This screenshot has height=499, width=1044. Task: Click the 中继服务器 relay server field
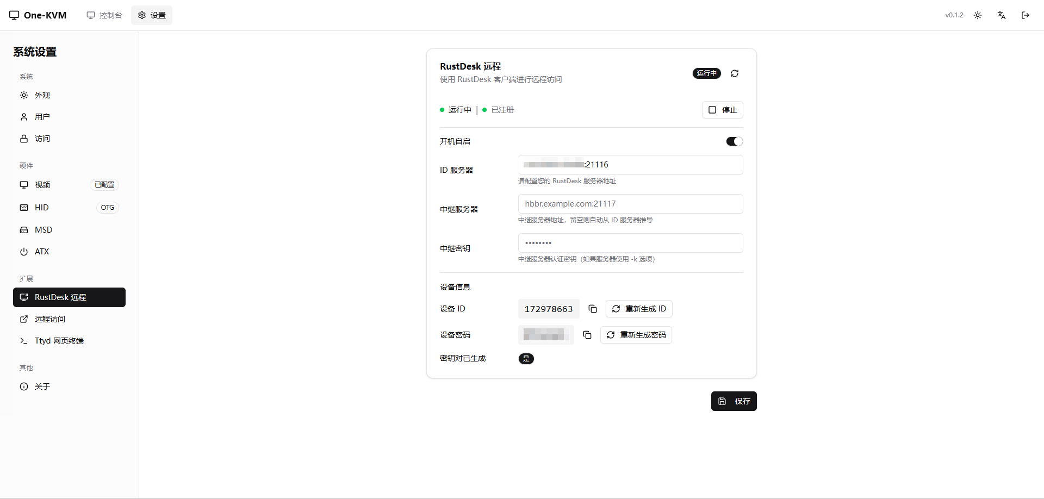click(x=630, y=204)
